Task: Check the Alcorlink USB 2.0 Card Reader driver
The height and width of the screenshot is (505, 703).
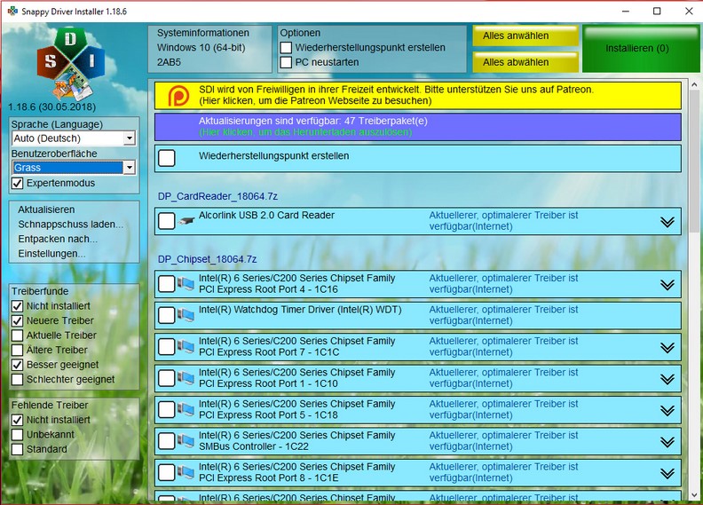Action: (166, 220)
